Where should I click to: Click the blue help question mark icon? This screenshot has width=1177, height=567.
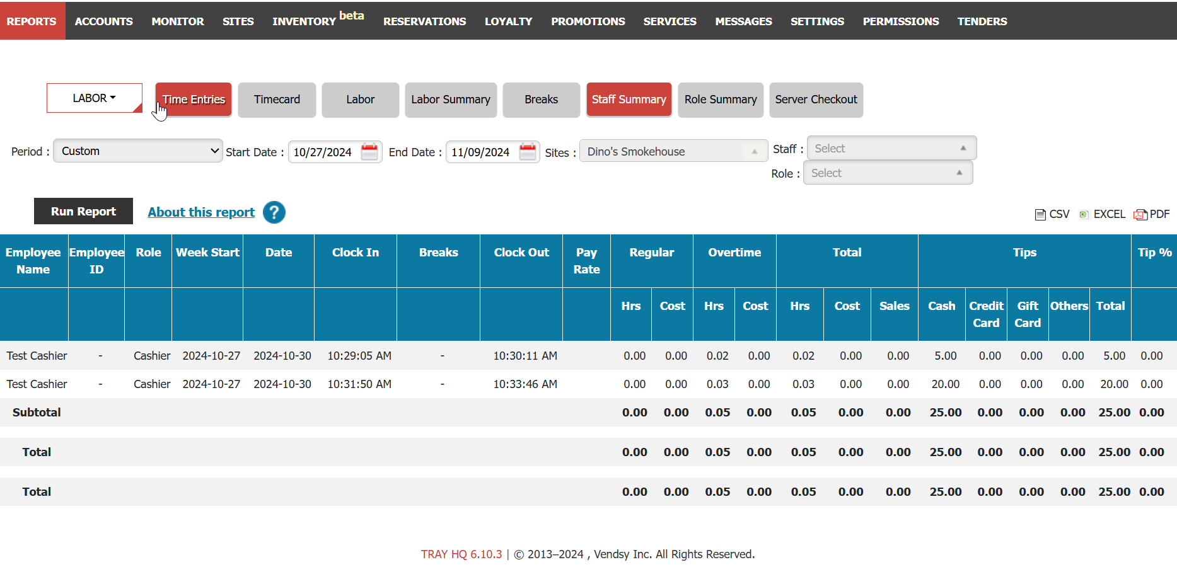[274, 212]
